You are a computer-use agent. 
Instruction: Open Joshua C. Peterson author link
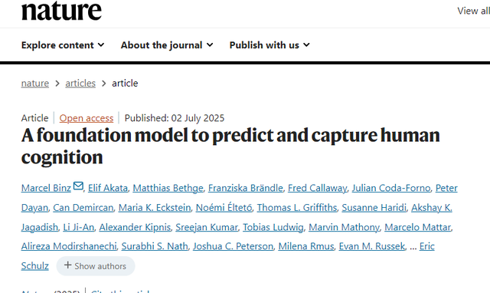pos(233,246)
